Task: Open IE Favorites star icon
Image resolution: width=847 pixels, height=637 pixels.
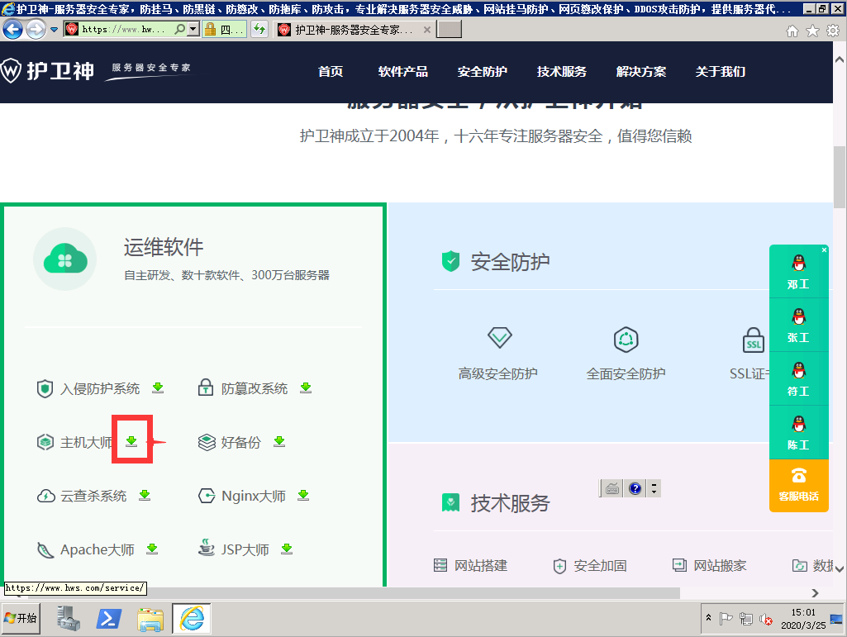Action: pyautogui.click(x=812, y=31)
